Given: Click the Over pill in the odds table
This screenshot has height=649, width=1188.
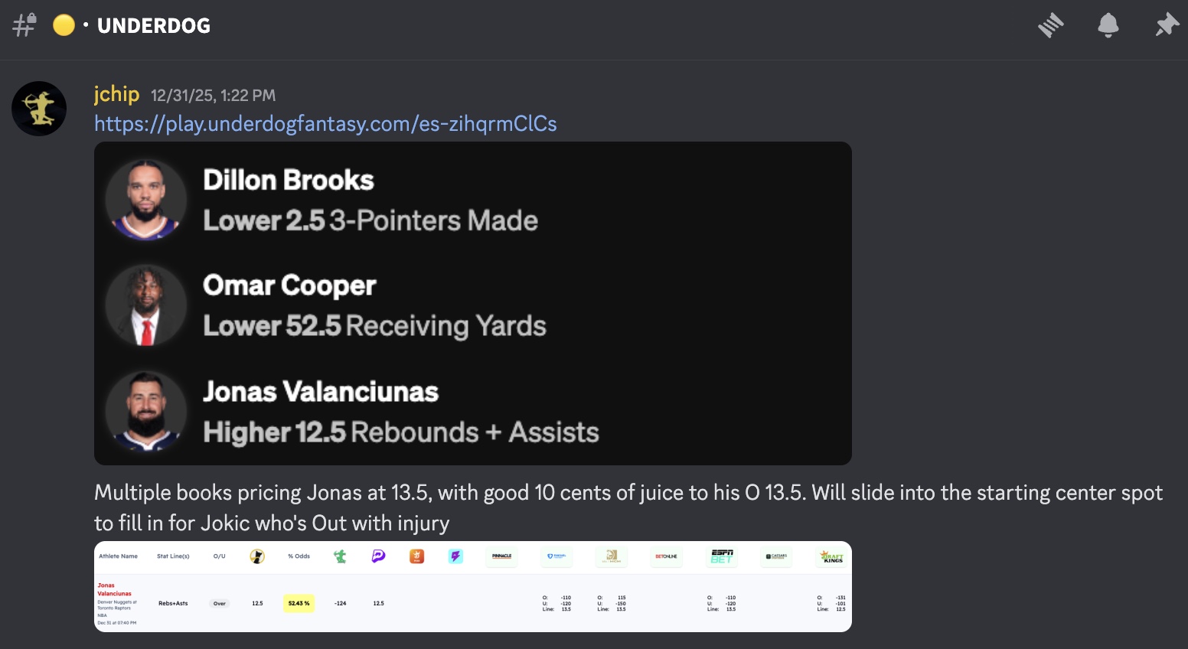Looking at the screenshot, I should tap(220, 603).
